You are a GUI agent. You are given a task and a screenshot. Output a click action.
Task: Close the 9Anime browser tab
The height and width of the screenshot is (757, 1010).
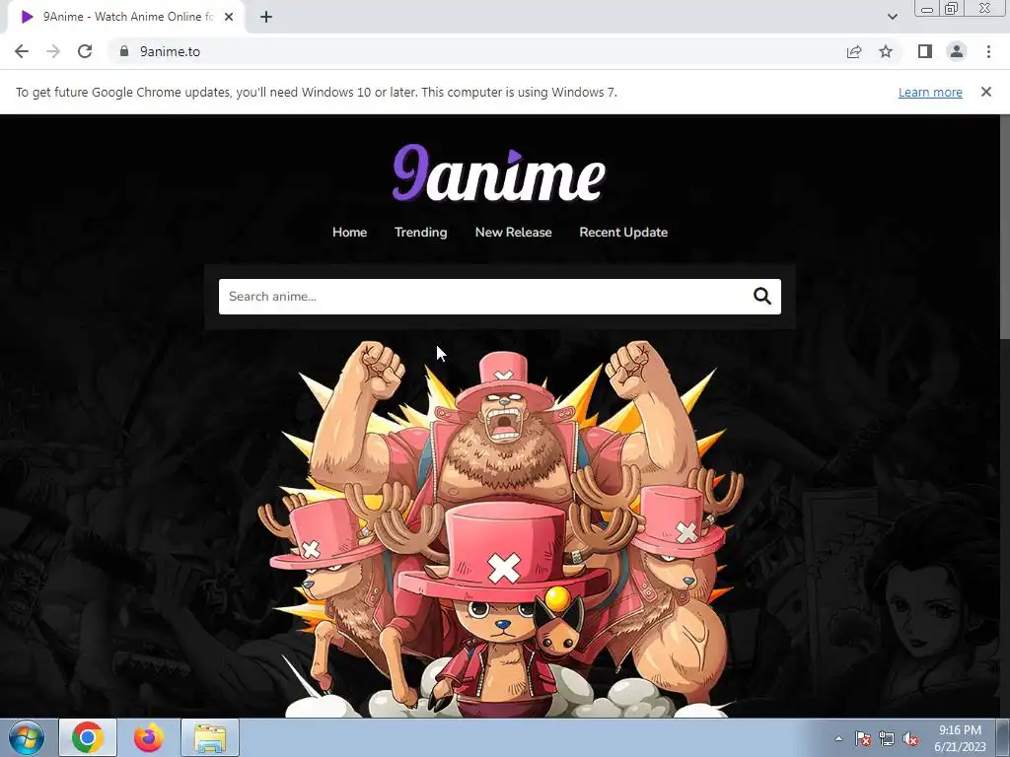point(229,17)
